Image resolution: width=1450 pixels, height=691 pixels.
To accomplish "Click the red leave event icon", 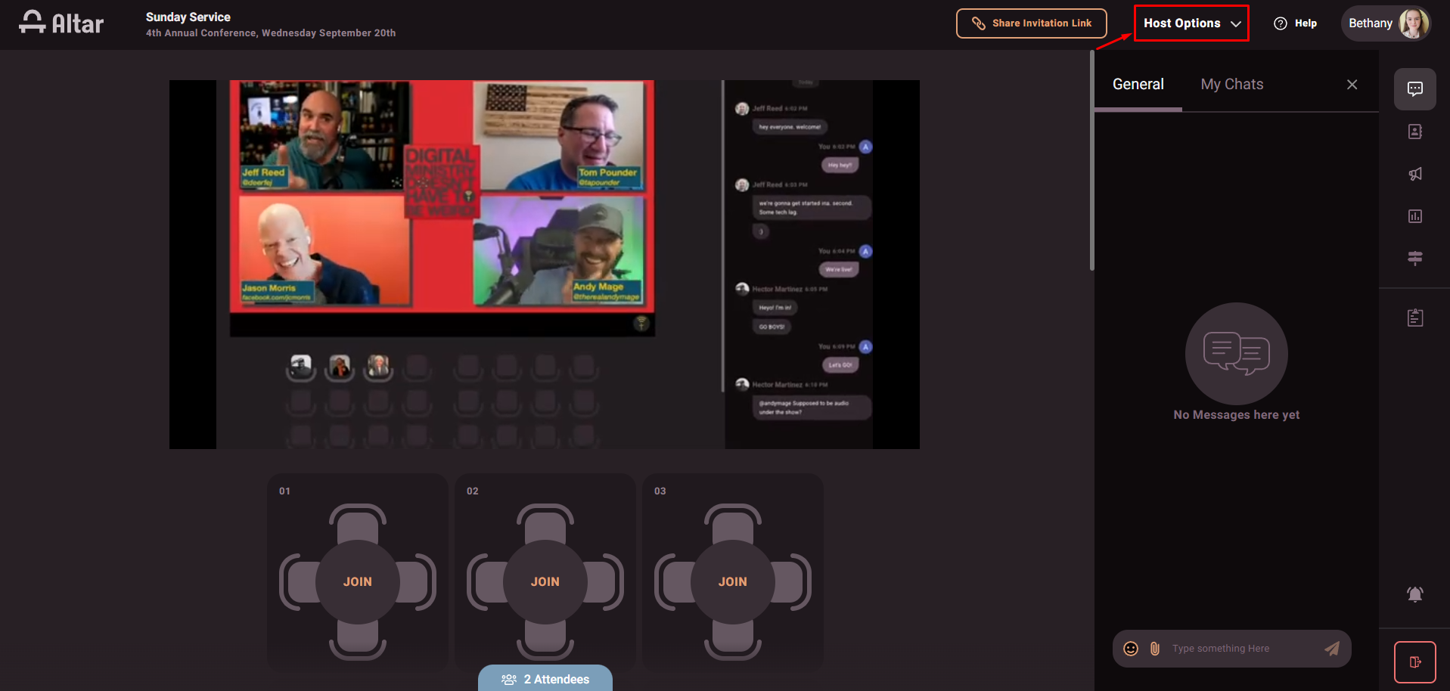I will (1414, 662).
